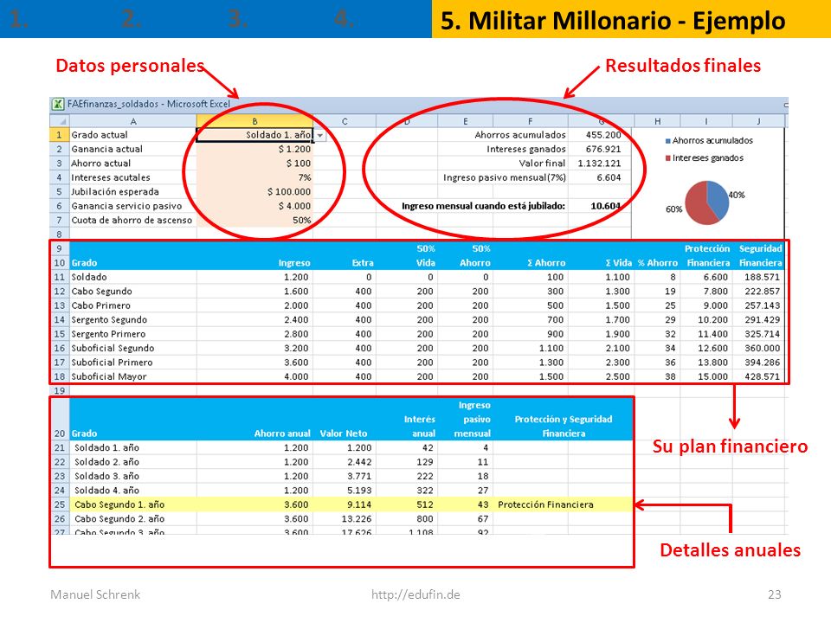This screenshot has width=831, height=623.
Task: Select column header H
Action: point(657,122)
